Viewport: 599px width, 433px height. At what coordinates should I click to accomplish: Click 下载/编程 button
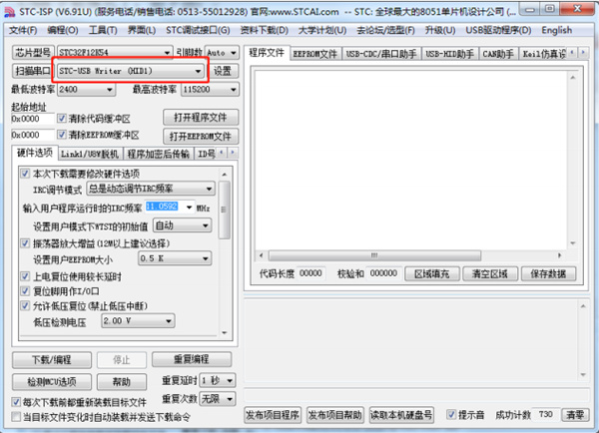click(52, 360)
